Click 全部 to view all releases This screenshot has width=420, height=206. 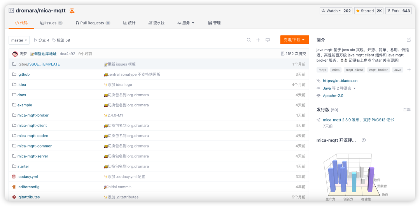click(x=407, y=109)
